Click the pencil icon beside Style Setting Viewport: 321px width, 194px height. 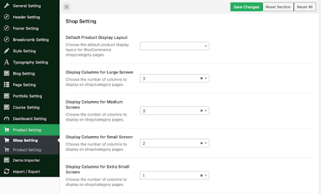7,51
